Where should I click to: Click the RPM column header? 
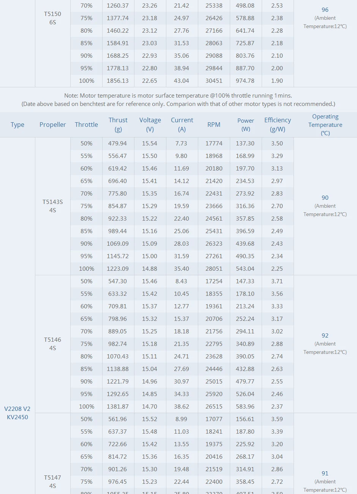click(x=214, y=125)
